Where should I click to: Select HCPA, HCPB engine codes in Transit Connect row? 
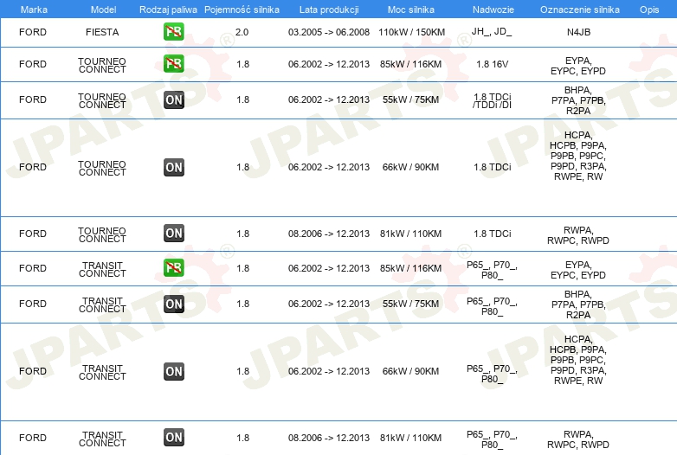click(578, 360)
